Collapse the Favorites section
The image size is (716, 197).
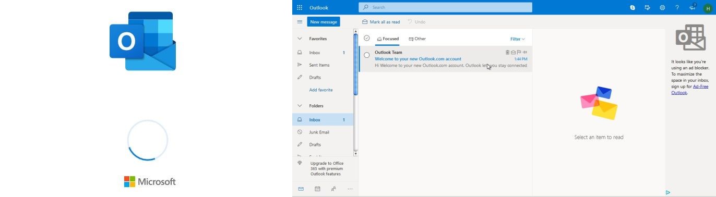pos(300,39)
